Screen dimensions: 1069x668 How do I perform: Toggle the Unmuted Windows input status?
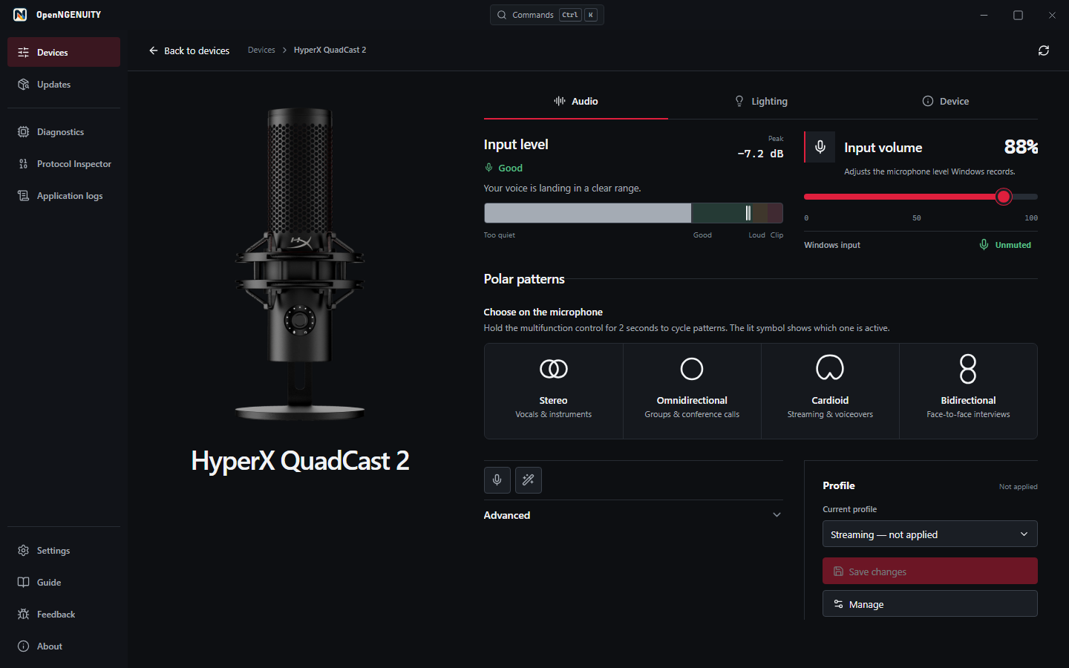click(1005, 245)
